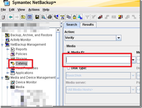Open the View menu

coord(21,10)
